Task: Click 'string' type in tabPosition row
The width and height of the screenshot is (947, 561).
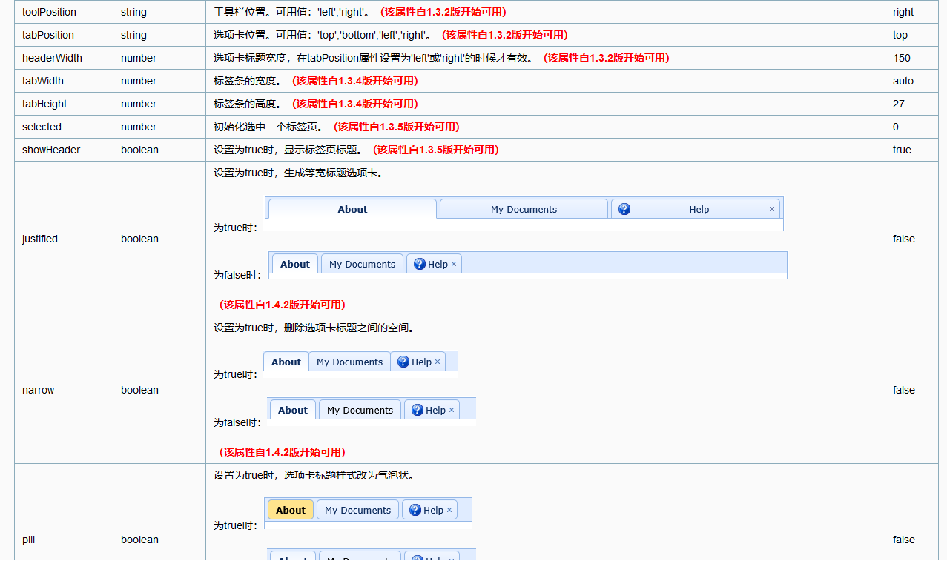Action: coord(134,35)
